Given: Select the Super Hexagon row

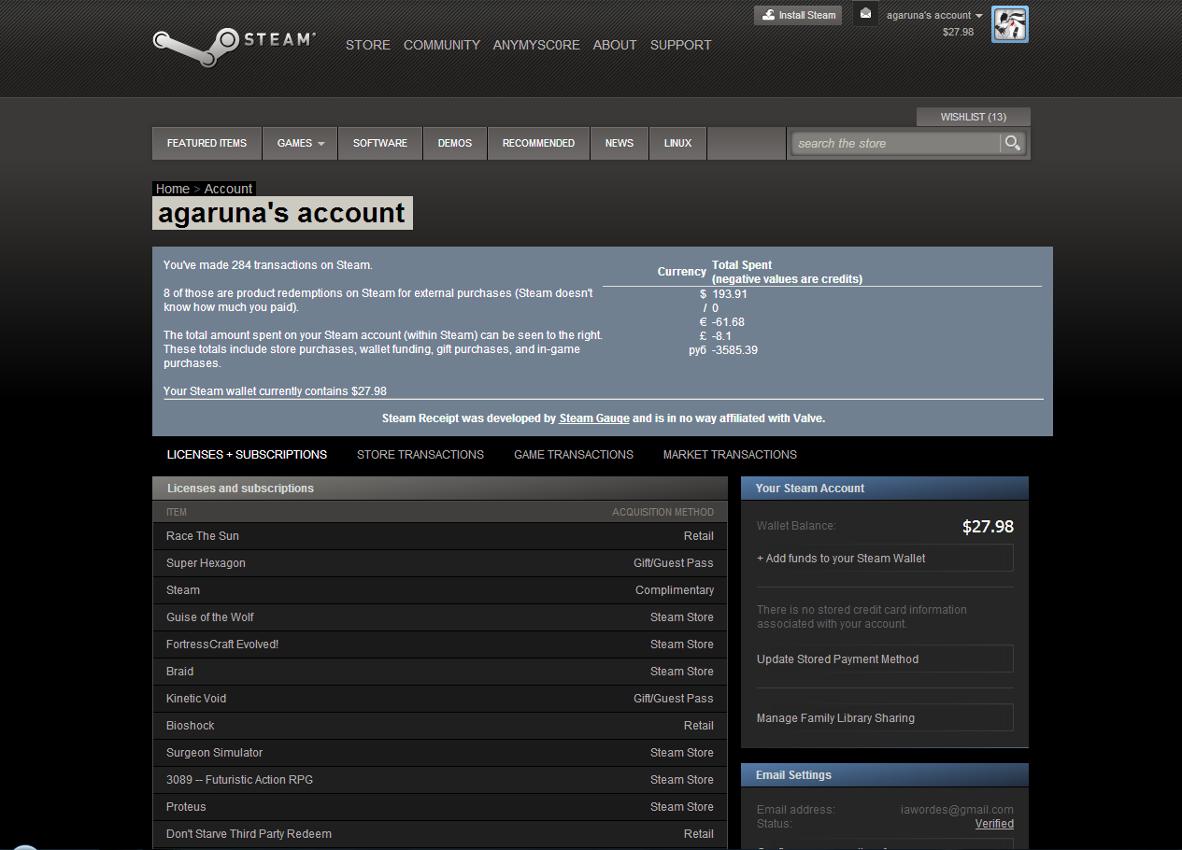Looking at the screenshot, I should [440, 563].
